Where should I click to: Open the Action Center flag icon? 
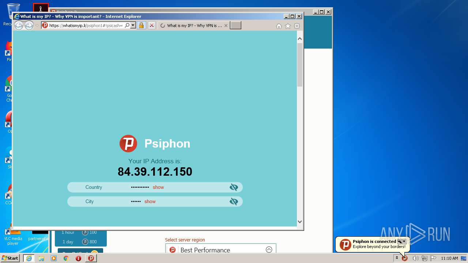coord(433,258)
